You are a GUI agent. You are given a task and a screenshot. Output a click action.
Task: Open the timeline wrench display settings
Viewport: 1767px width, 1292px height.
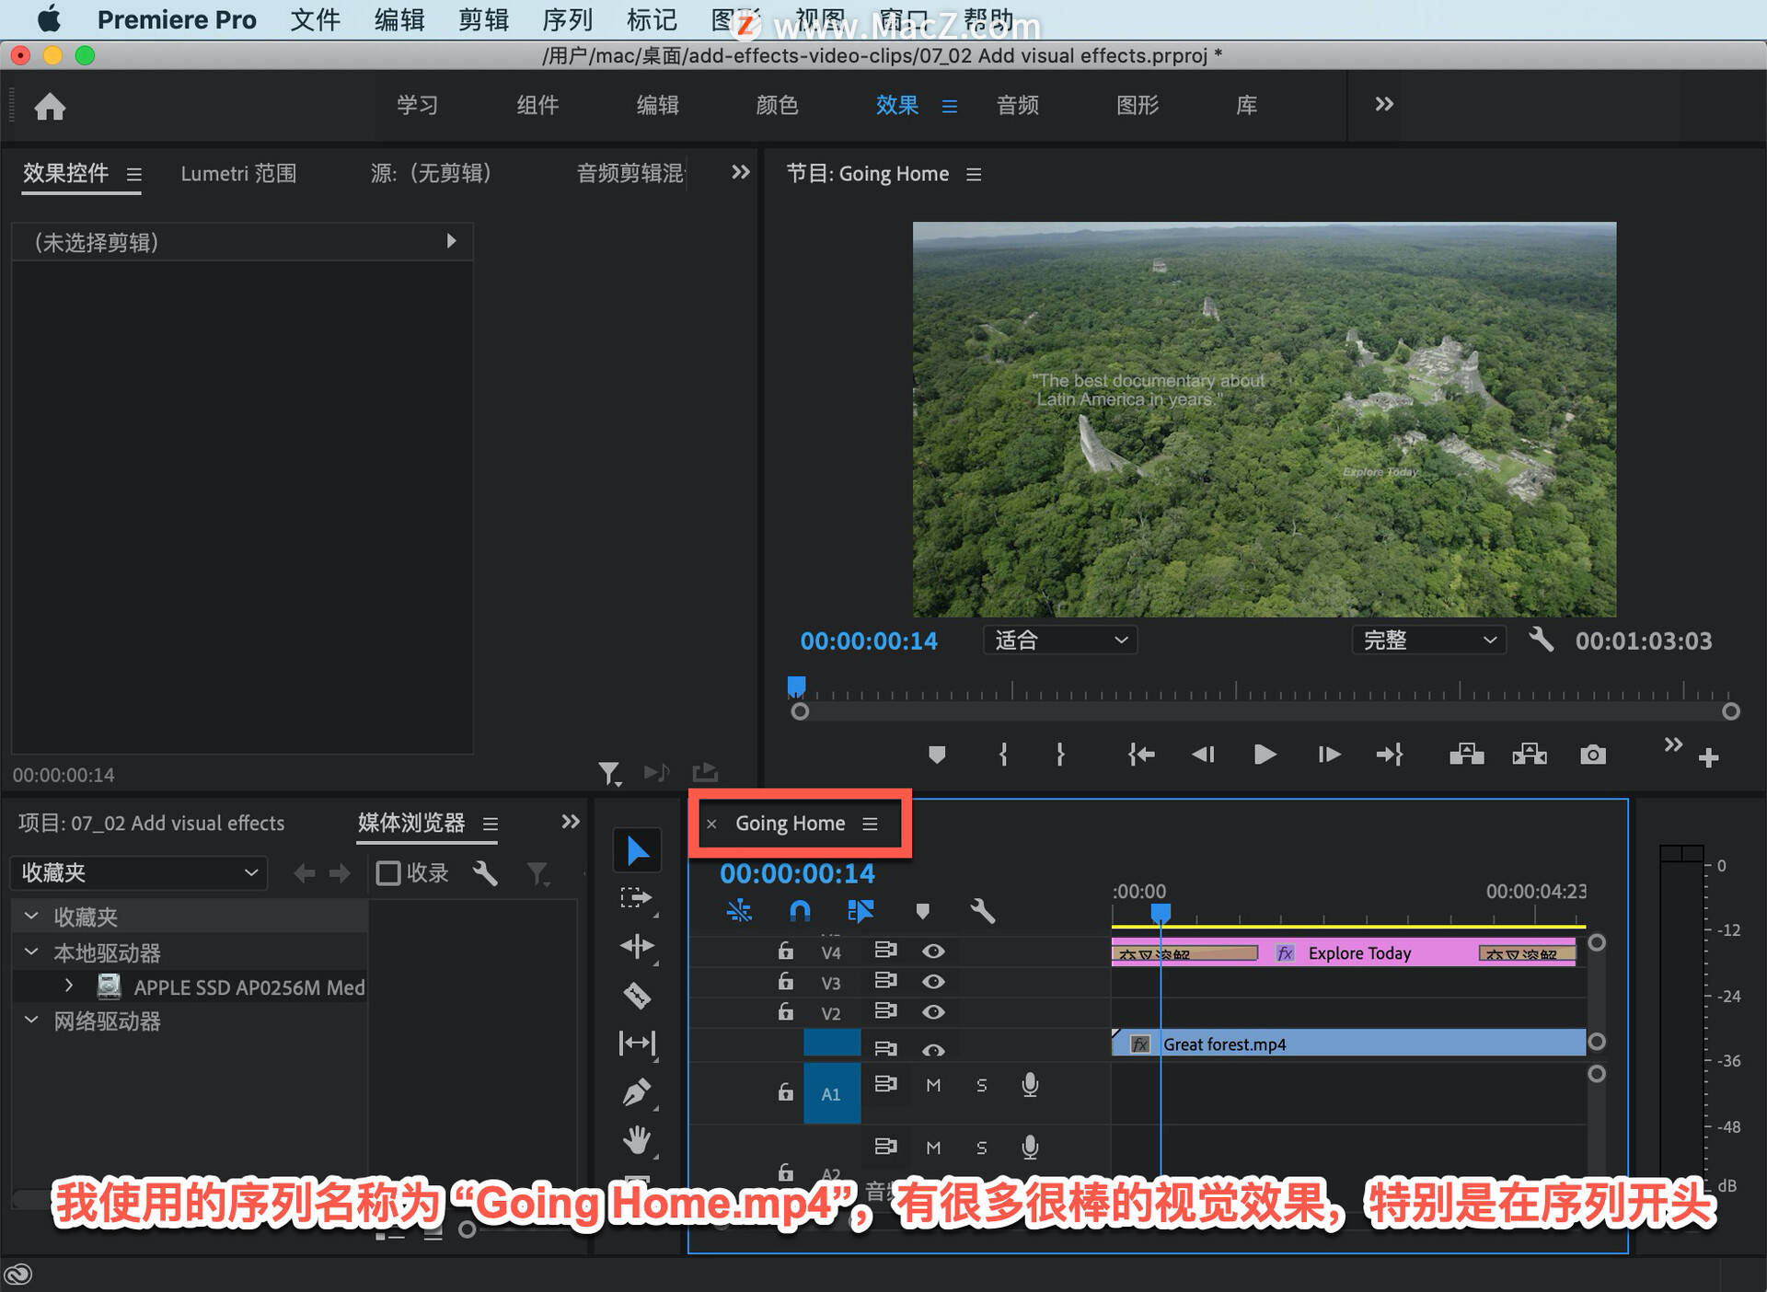[982, 912]
